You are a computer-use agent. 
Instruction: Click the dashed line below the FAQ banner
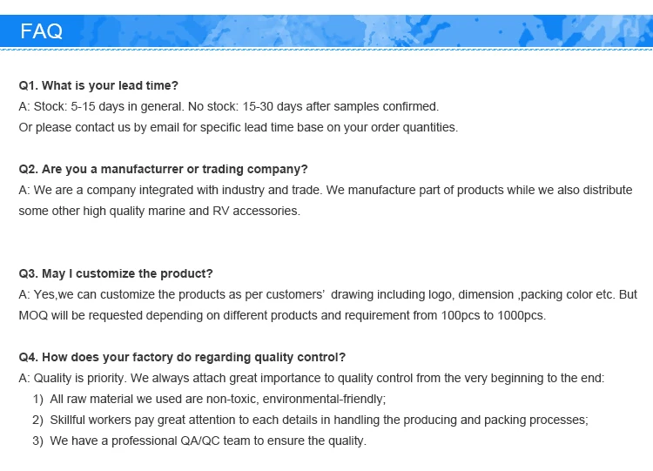point(326,51)
